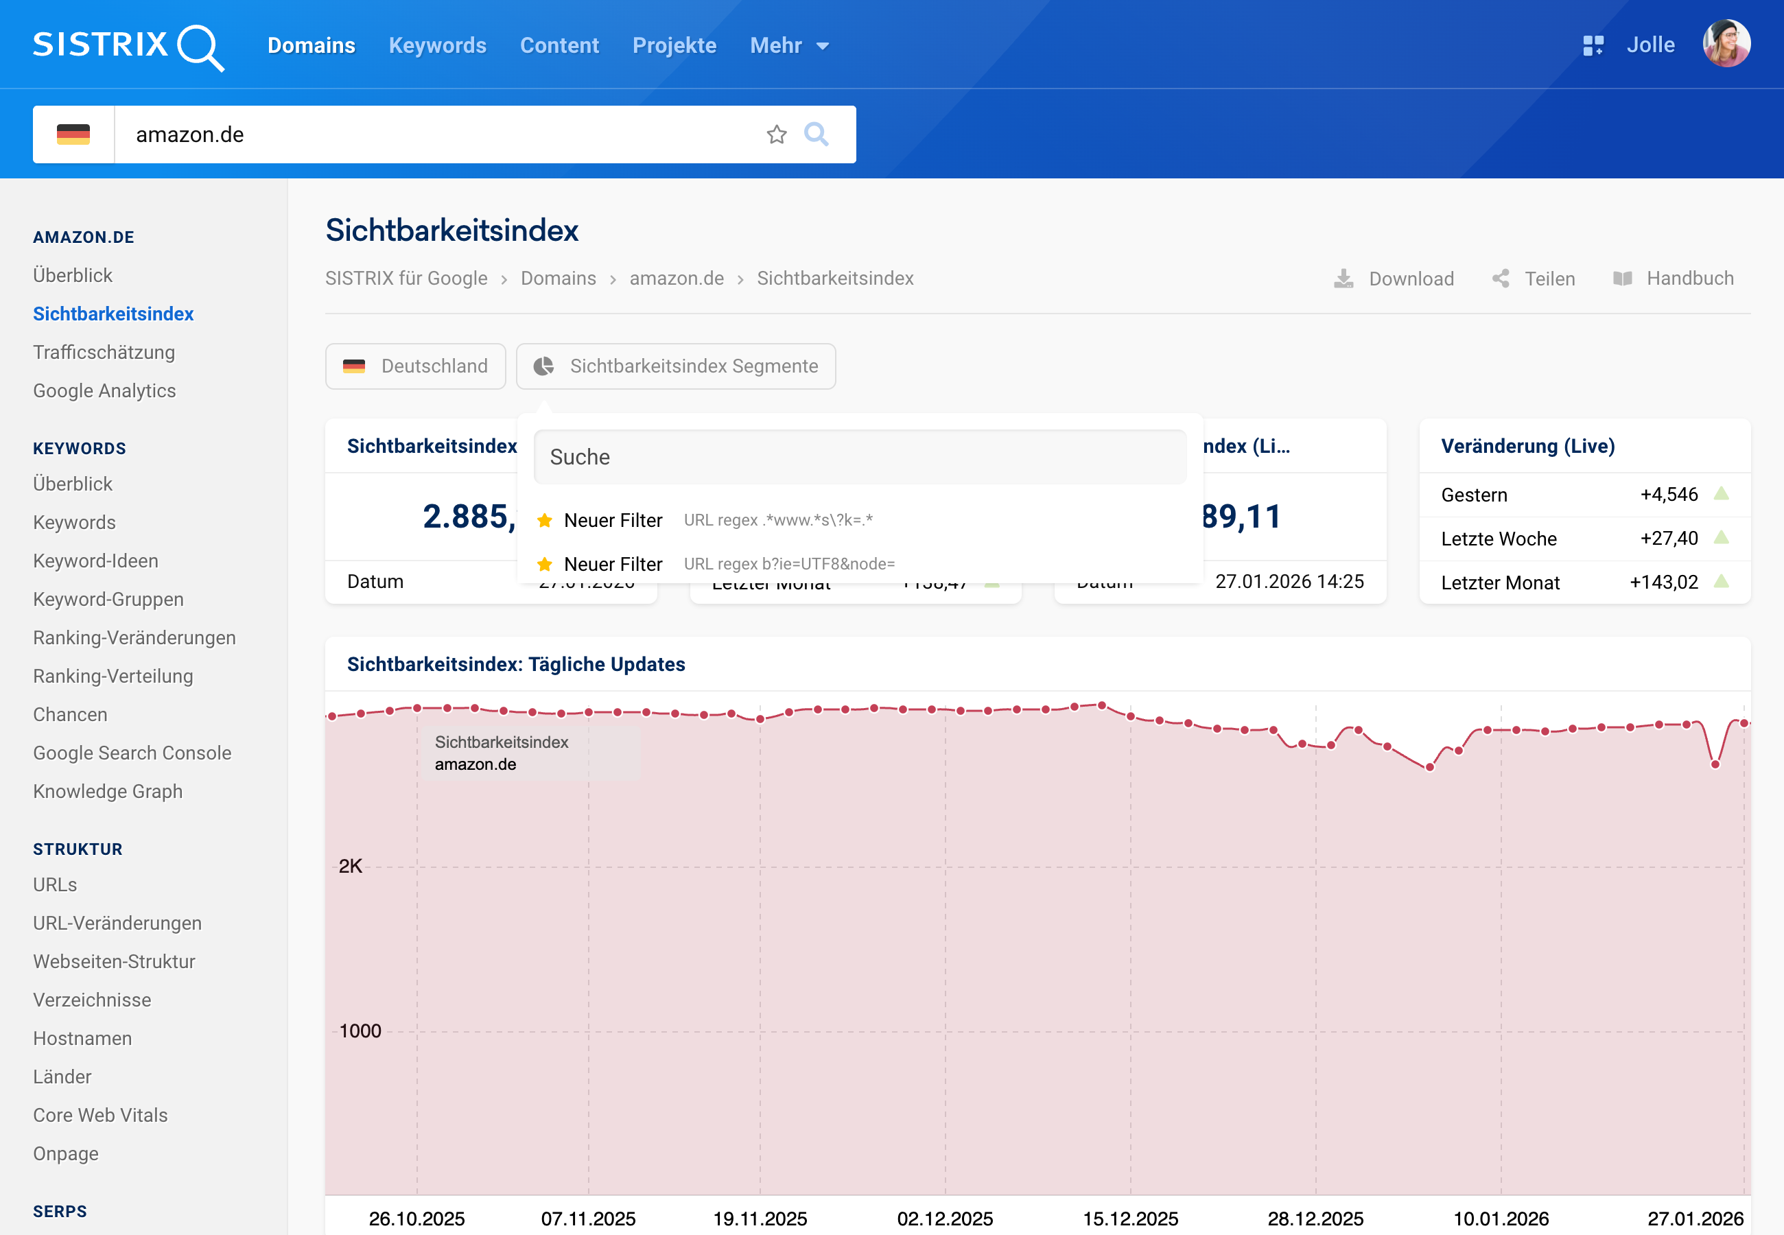
Task: Toggle the star on second Neuer Filter
Action: [547, 564]
